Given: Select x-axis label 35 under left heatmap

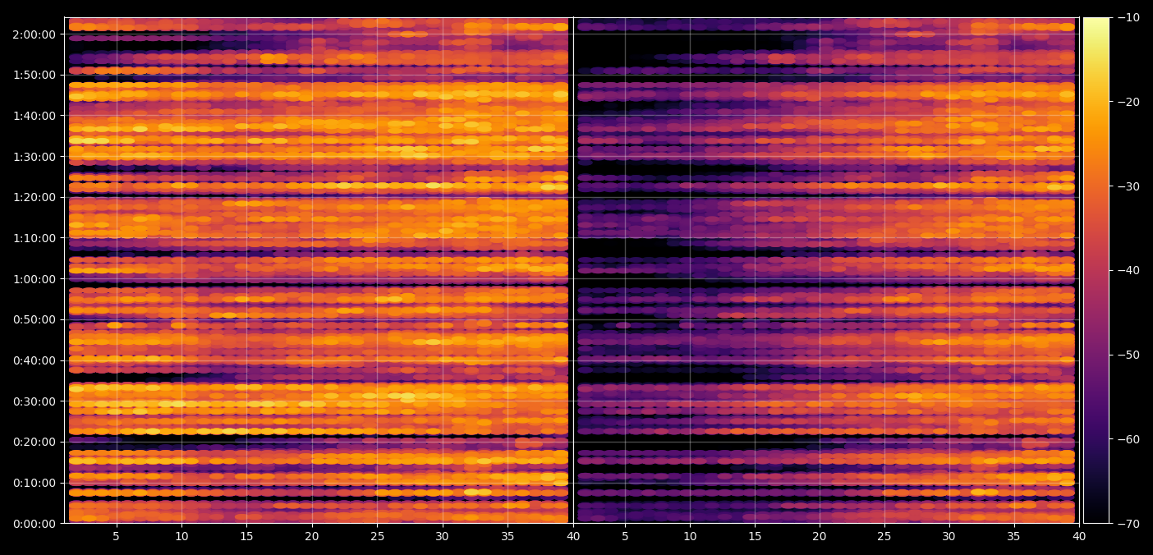Looking at the screenshot, I should point(508,536).
